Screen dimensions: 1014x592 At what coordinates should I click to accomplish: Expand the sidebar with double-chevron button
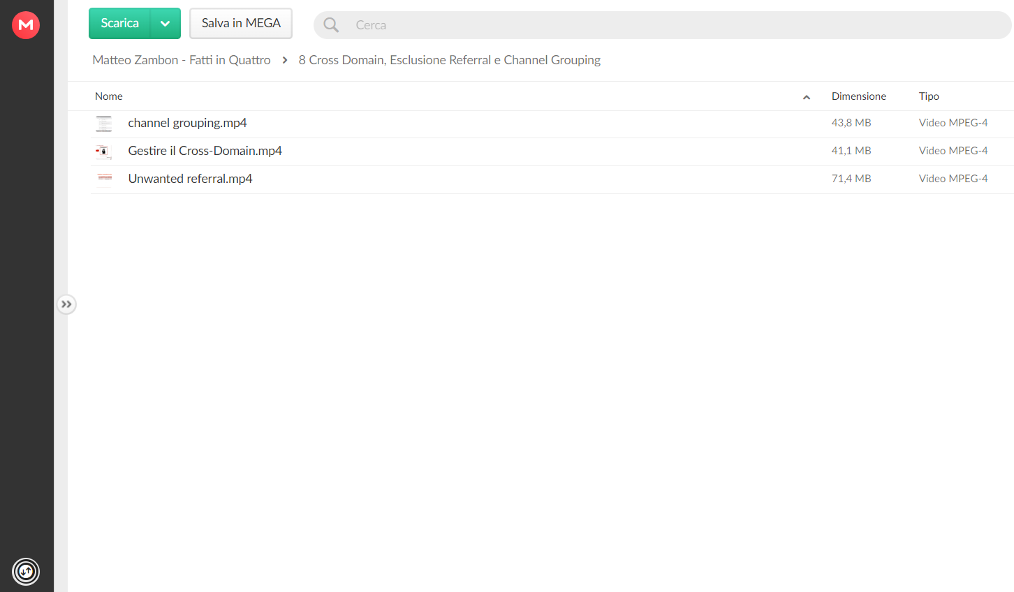tap(66, 304)
